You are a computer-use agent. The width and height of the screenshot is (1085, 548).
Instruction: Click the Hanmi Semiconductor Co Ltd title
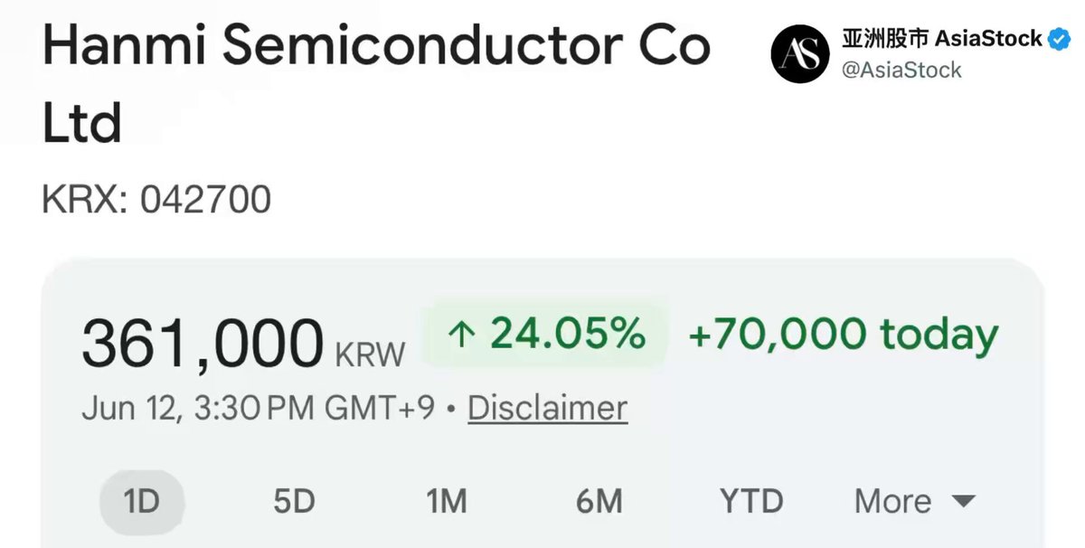tap(376, 84)
